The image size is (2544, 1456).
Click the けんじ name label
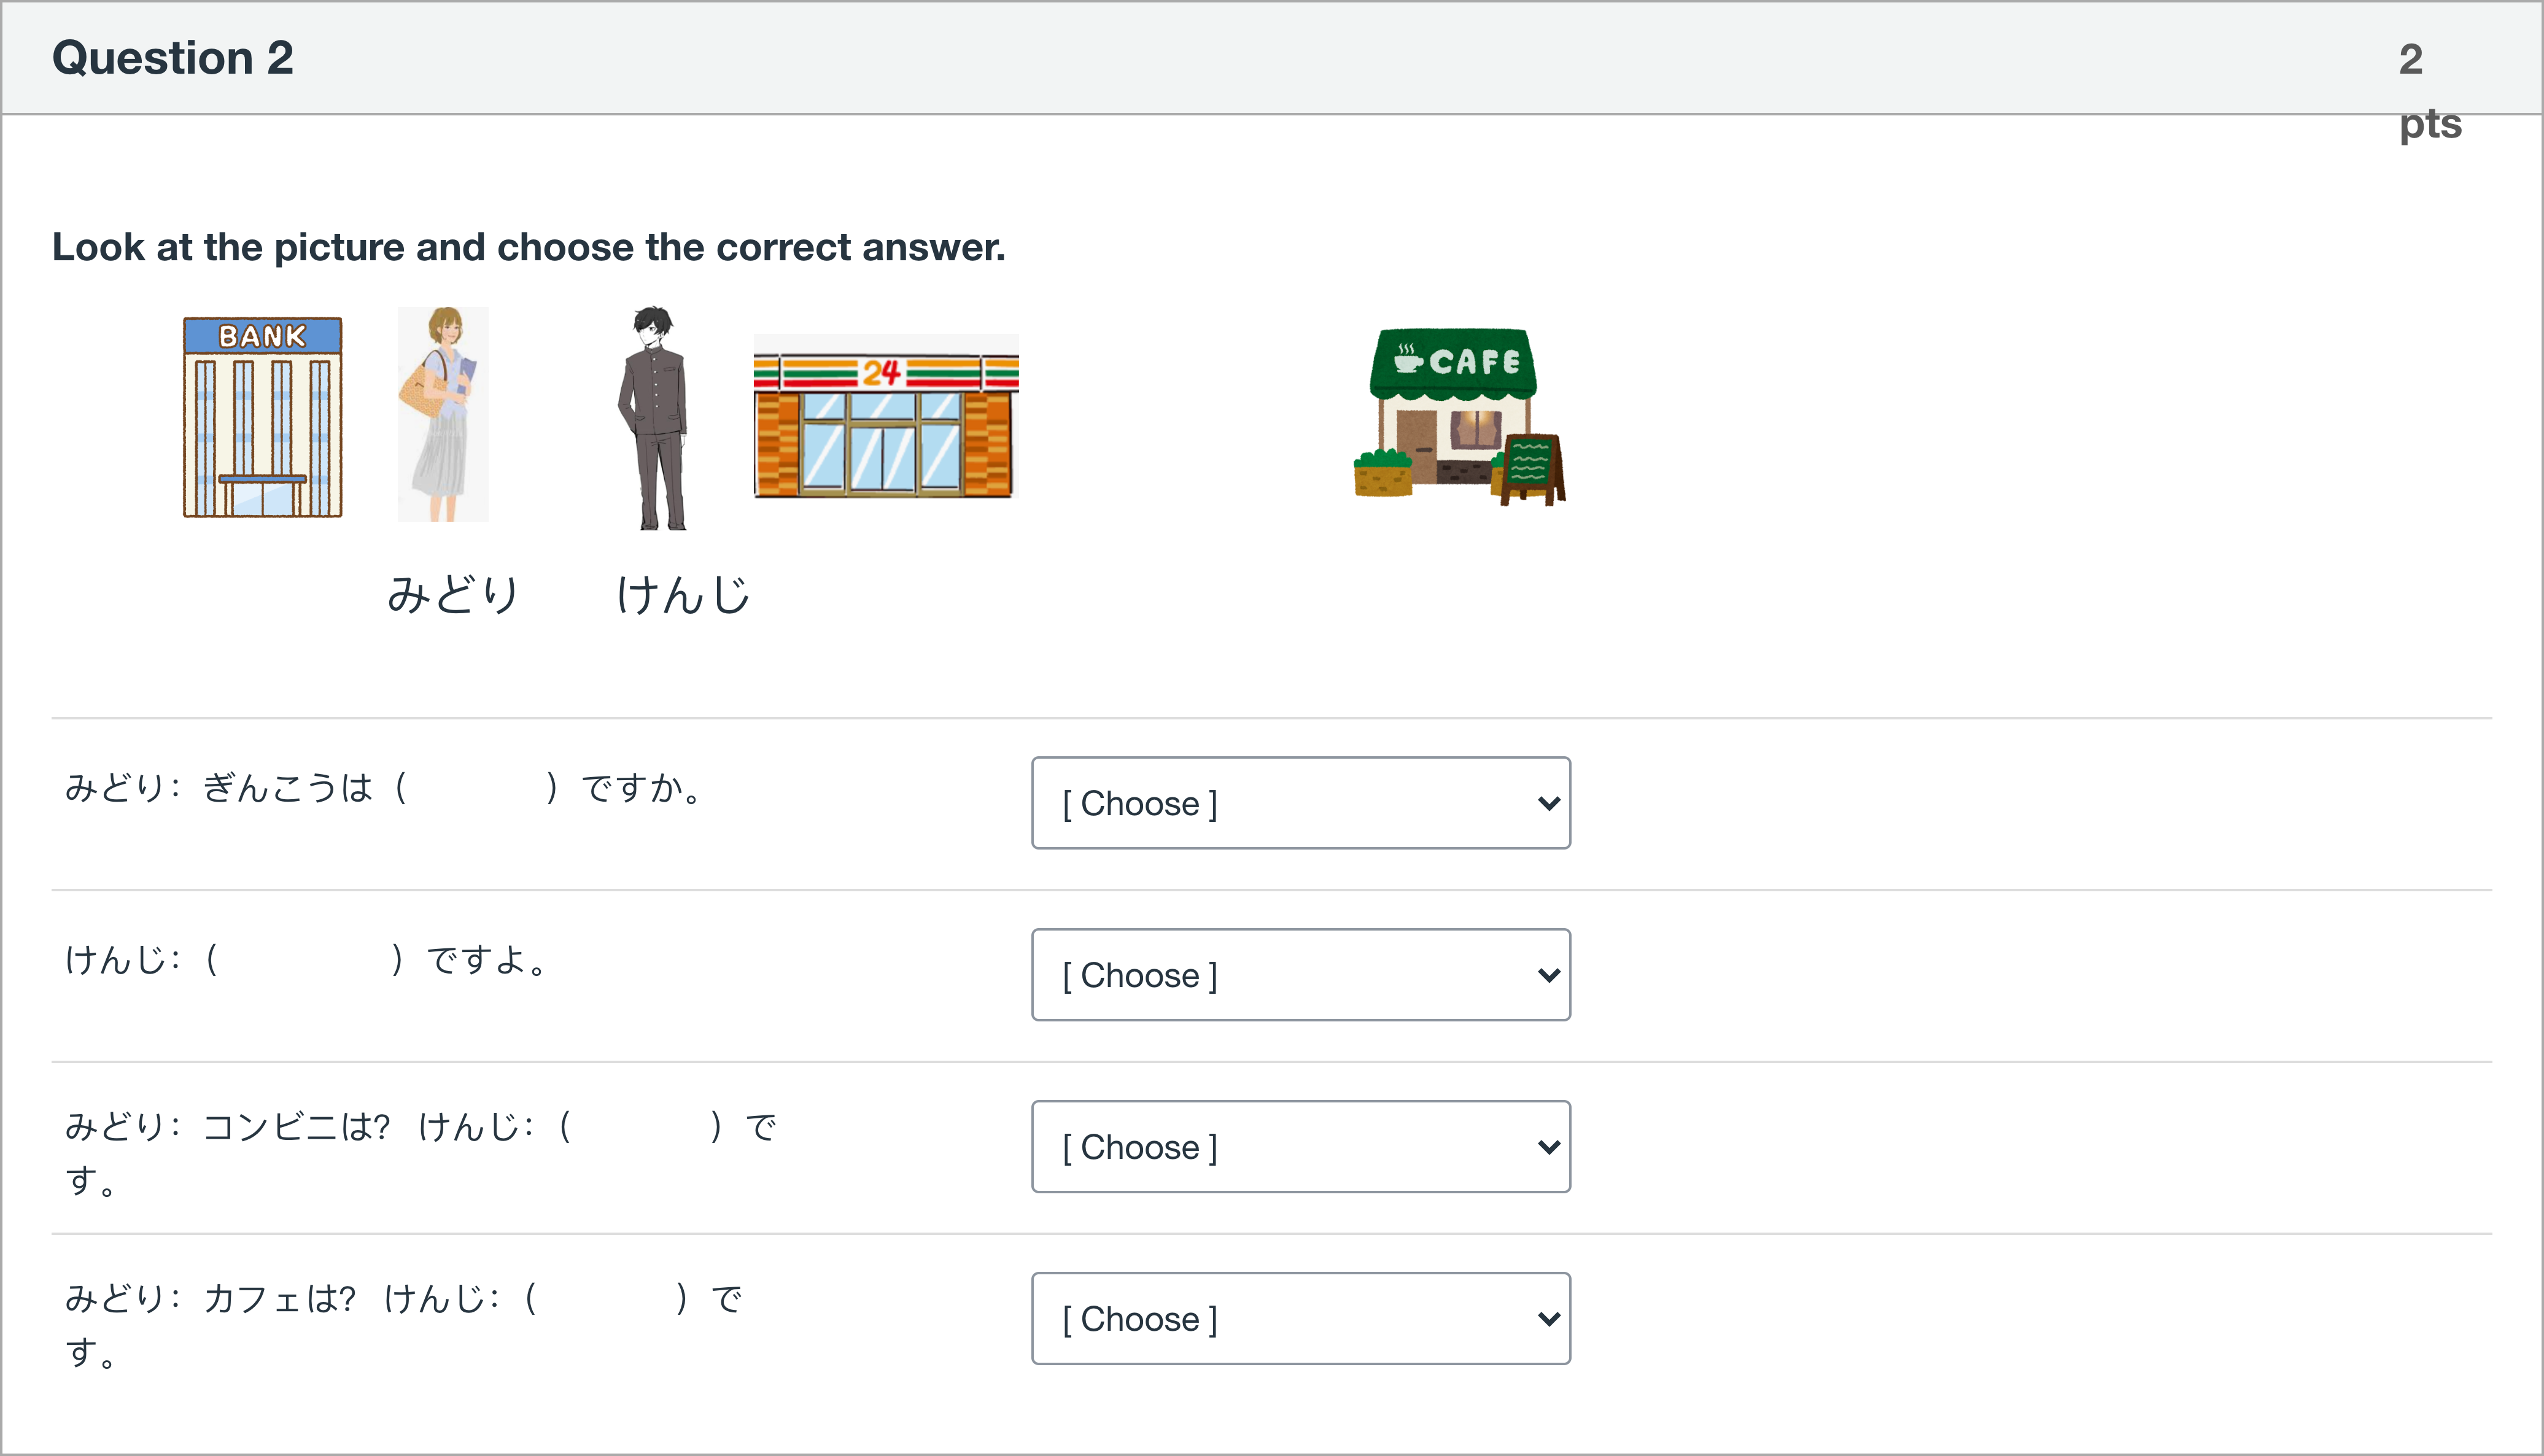(x=683, y=594)
